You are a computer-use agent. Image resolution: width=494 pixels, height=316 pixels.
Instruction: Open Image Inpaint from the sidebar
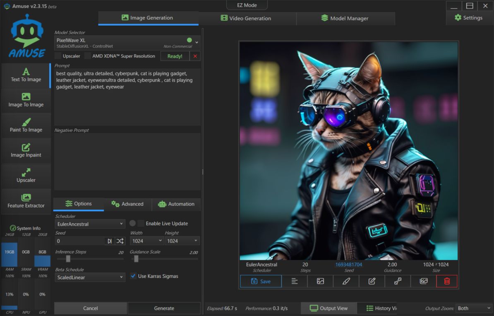click(x=26, y=150)
